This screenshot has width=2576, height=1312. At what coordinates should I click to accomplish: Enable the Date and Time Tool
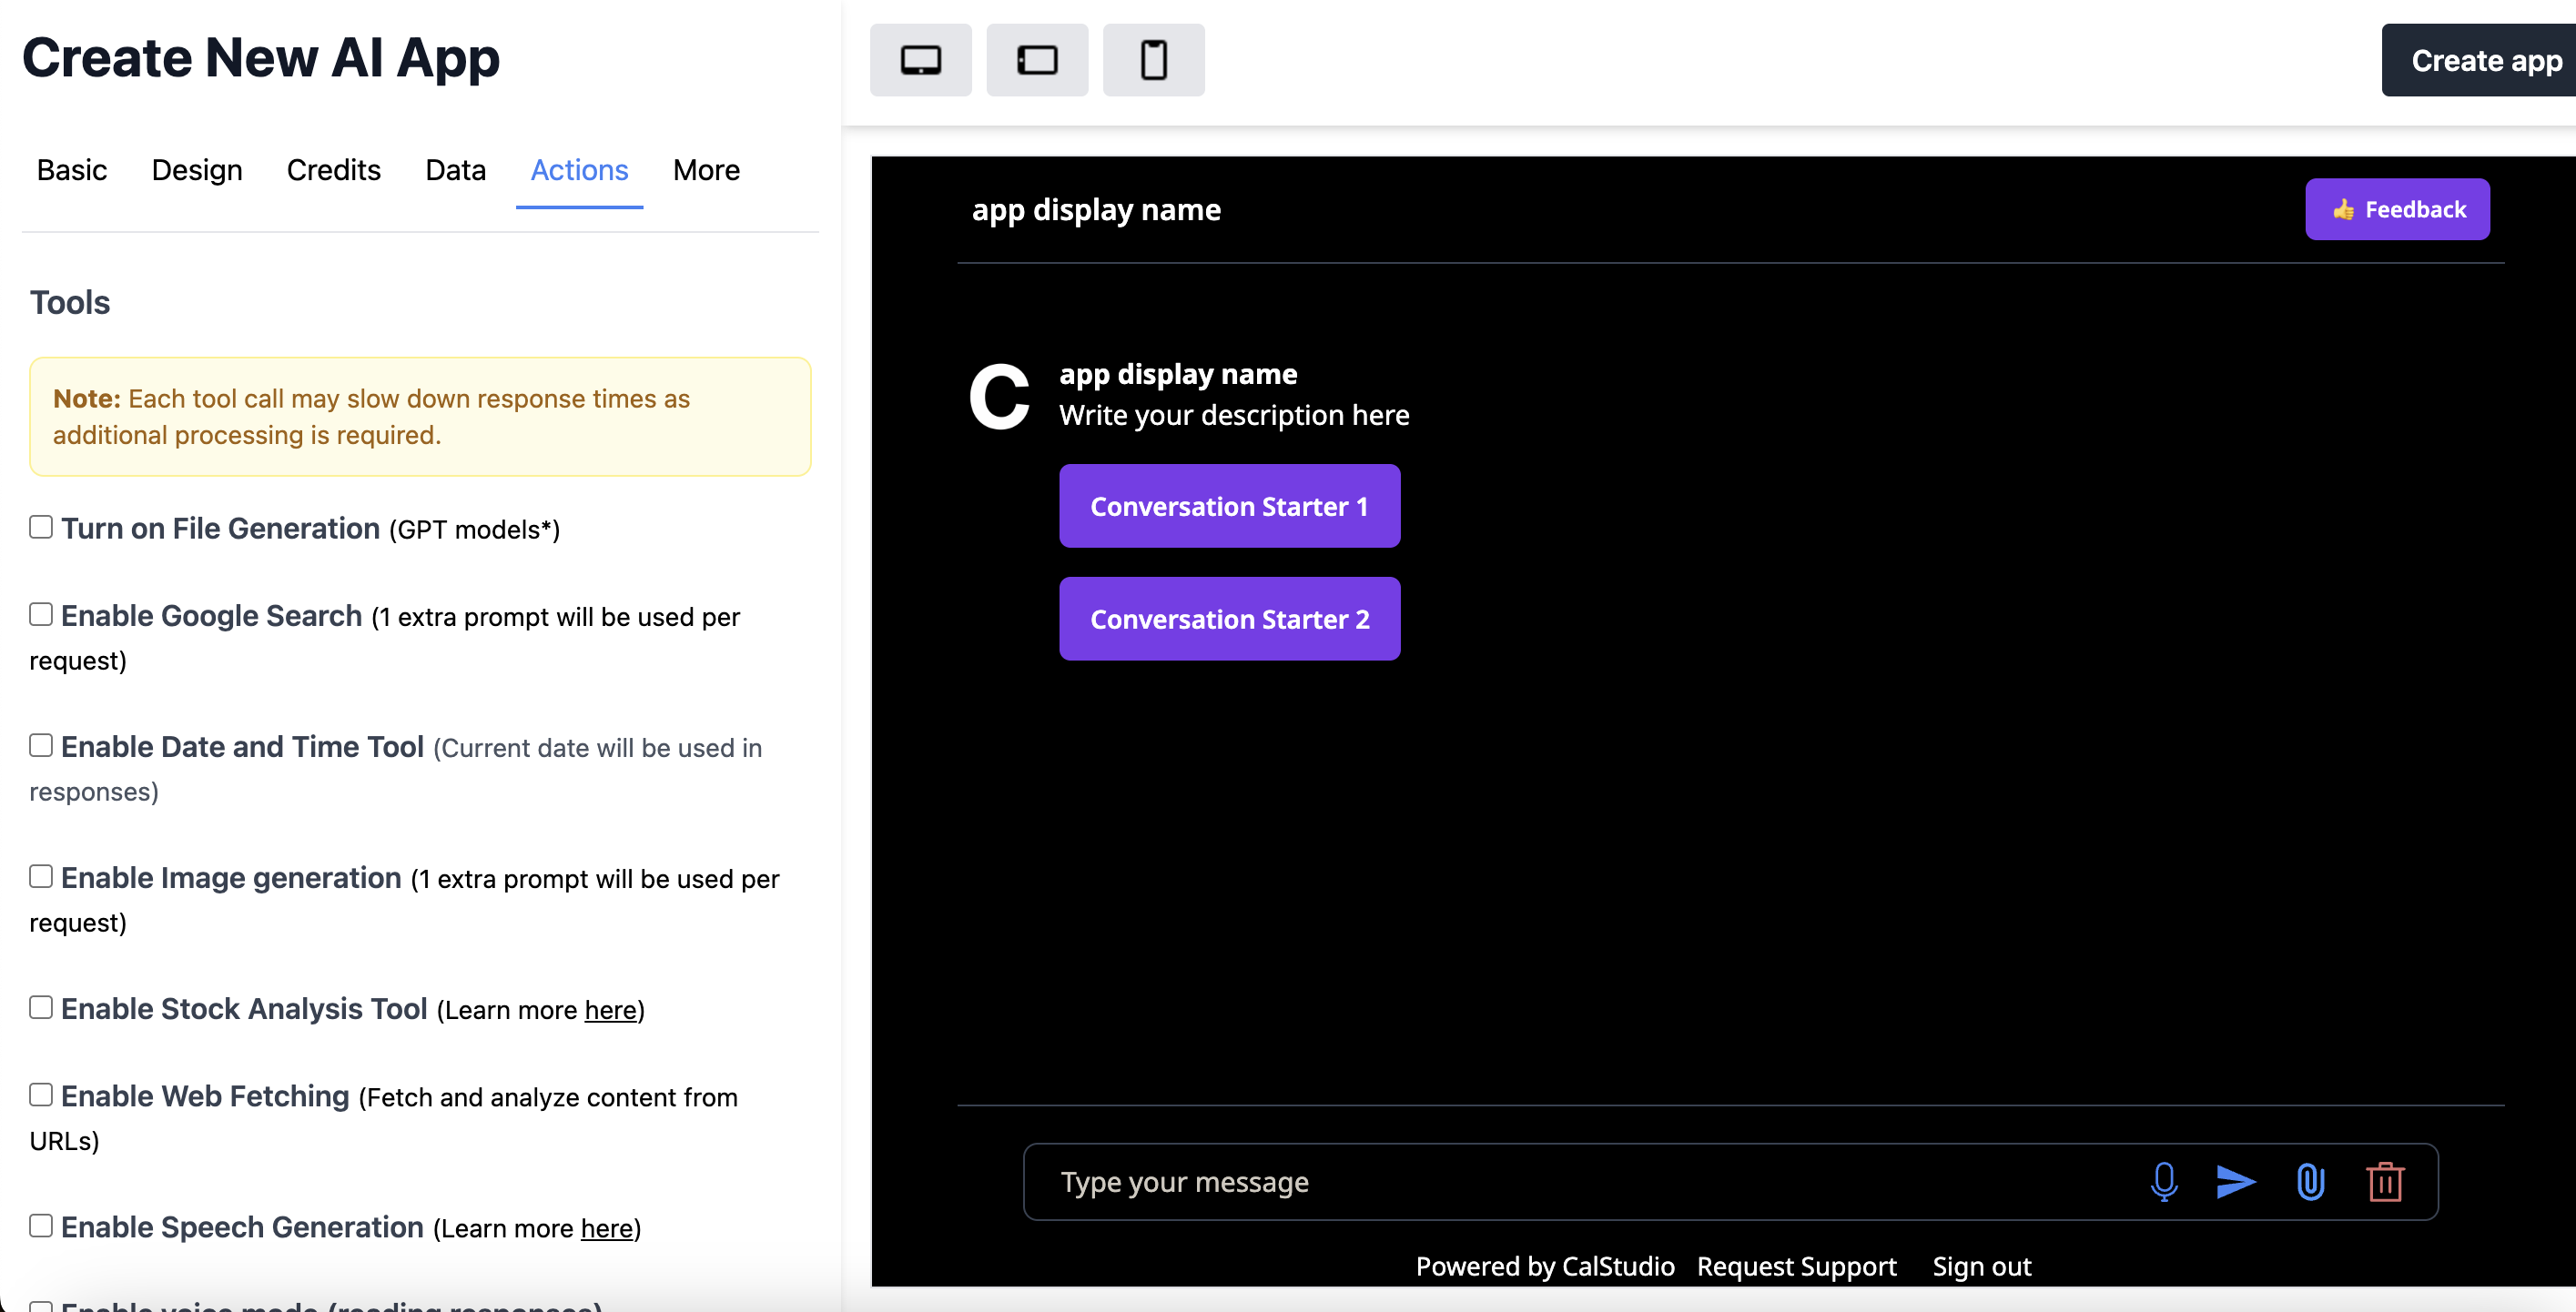point(41,743)
